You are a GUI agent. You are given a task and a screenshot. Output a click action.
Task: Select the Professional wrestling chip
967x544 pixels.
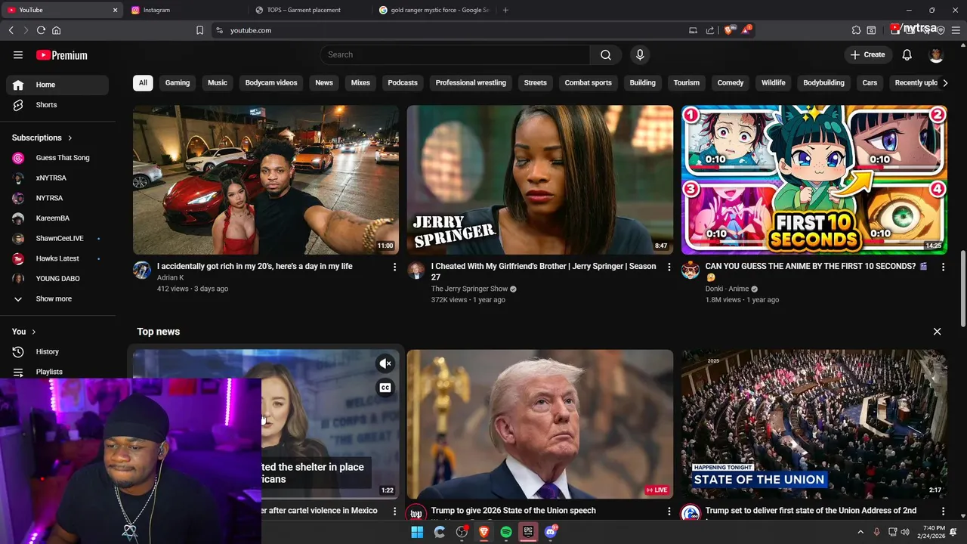(471, 82)
